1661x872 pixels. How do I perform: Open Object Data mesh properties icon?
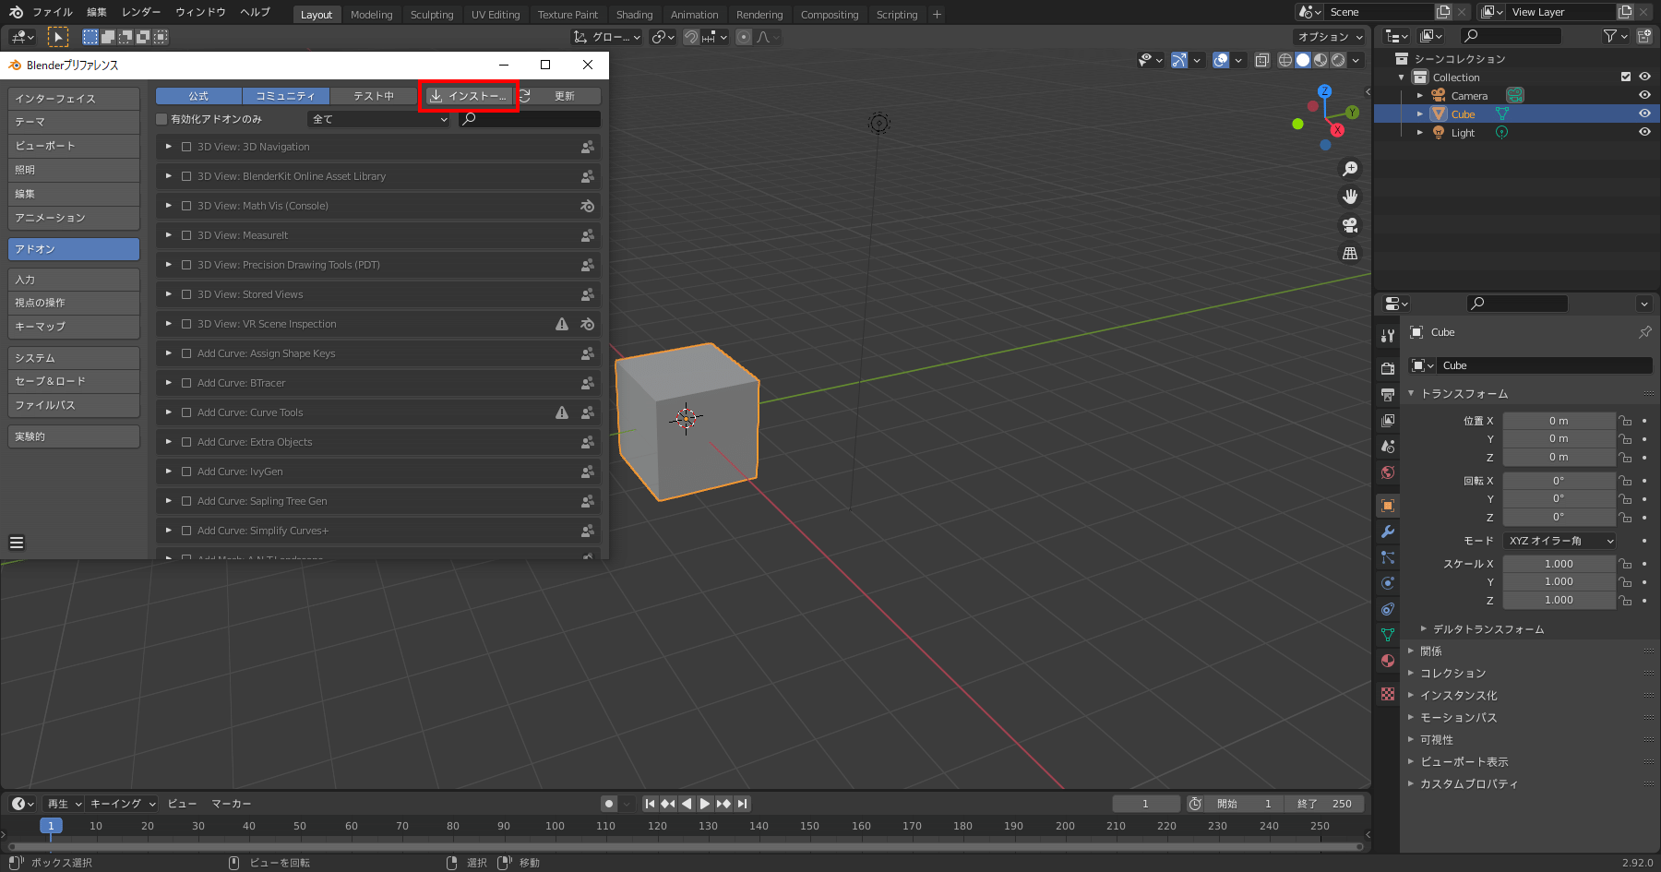1388,635
